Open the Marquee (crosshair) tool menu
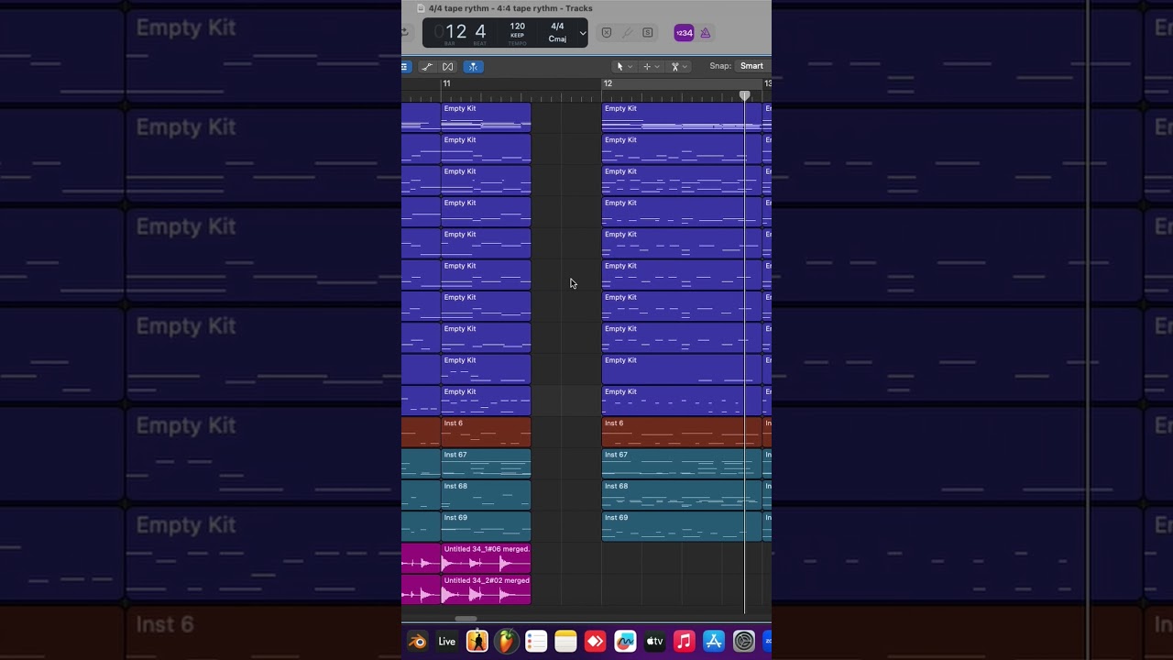Viewport: 1173px width, 660px height. [x=651, y=67]
